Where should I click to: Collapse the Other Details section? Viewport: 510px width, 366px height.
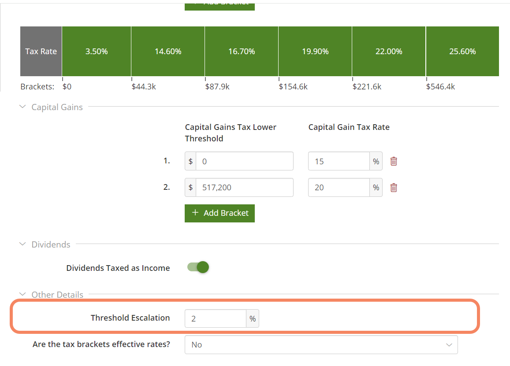[23, 295]
